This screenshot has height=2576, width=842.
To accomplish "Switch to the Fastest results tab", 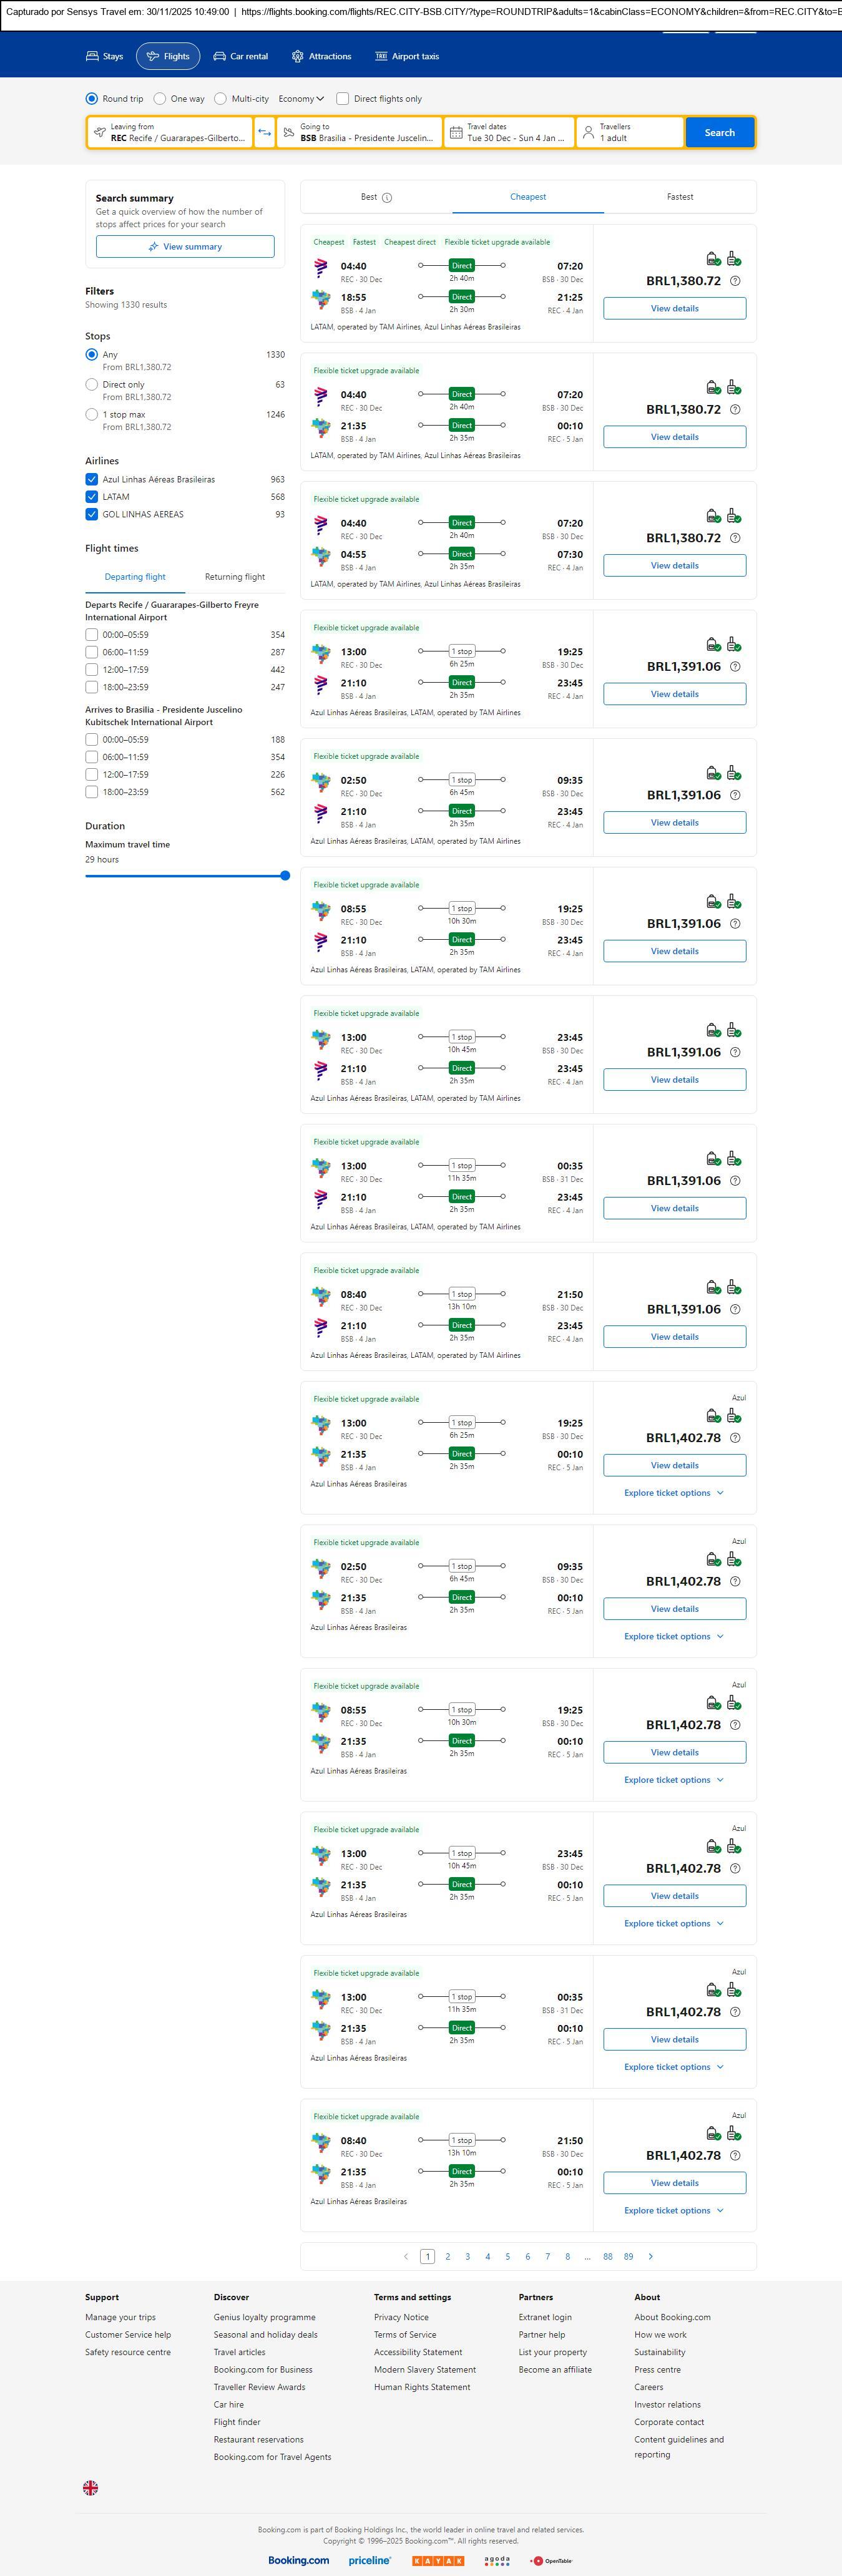I will click(680, 197).
